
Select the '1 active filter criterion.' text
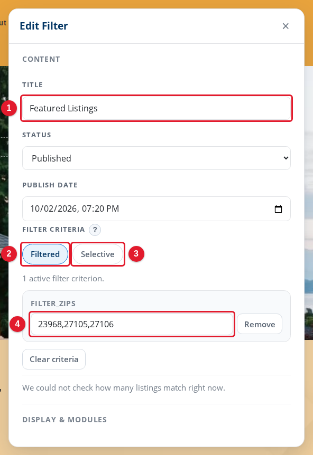coord(63,279)
